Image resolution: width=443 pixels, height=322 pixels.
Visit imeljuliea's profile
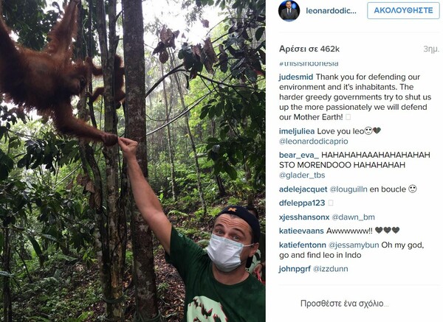[x=297, y=131]
